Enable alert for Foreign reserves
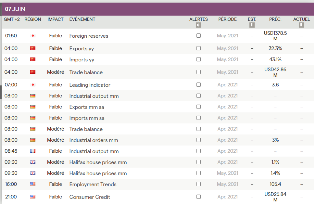 (x=198, y=36)
